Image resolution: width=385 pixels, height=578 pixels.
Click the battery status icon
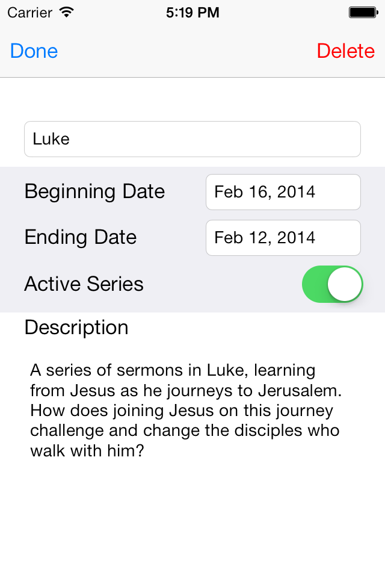363,11
